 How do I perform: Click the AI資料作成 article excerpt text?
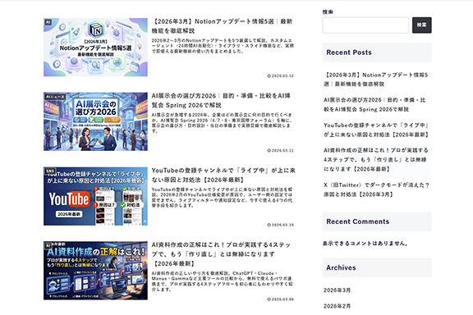(x=223, y=281)
